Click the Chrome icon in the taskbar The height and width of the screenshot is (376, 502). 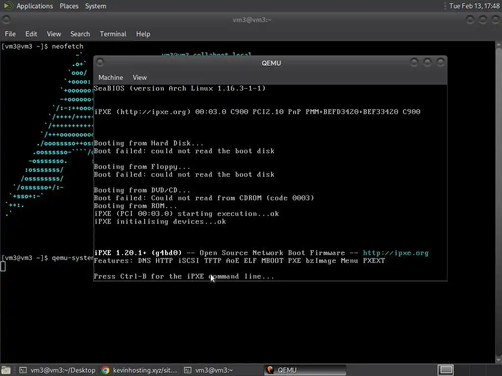coord(105,370)
